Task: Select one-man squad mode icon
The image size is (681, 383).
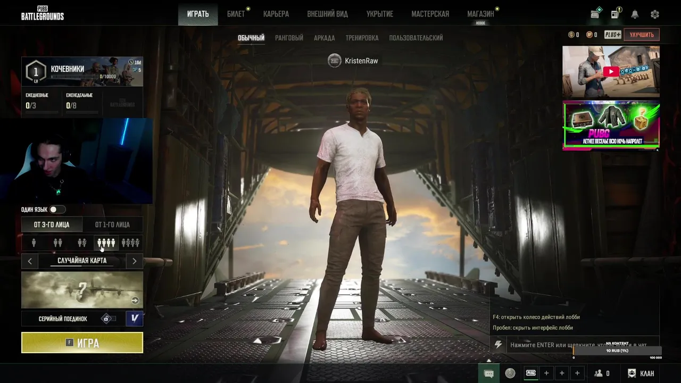Action: tap(130, 243)
